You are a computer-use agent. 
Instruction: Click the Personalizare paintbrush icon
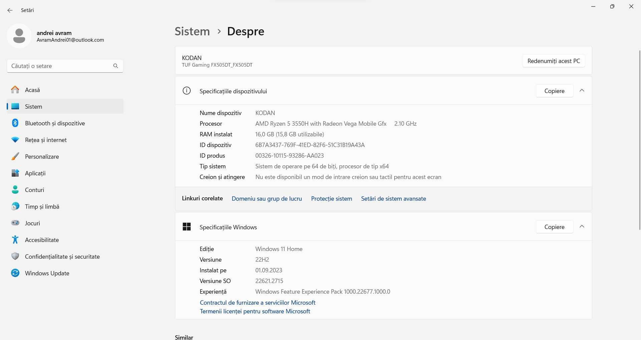(15, 156)
